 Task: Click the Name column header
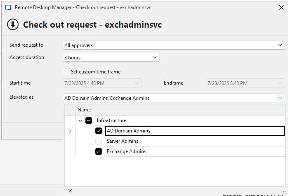click(84, 110)
